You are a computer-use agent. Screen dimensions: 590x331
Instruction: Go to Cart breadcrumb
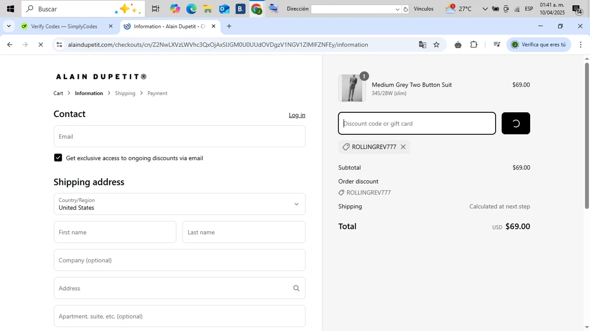(58, 93)
